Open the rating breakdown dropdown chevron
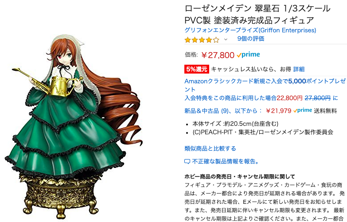The image size is (347, 222). (226, 39)
